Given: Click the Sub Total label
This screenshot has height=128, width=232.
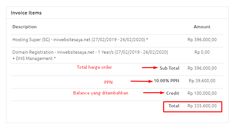Looking at the screenshot, I should tap(169, 68).
